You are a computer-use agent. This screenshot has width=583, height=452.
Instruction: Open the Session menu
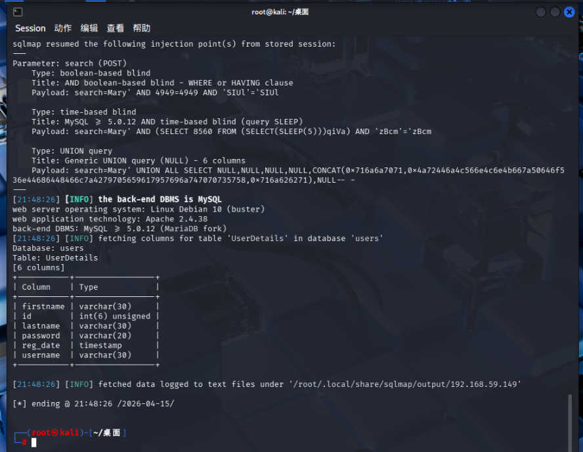click(x=30, y=28)
